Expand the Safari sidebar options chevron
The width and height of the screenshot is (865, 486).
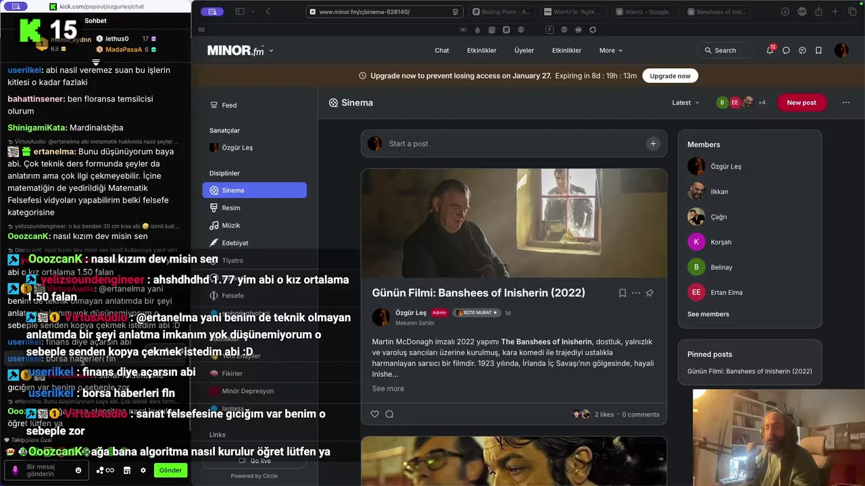click(253, 11)
